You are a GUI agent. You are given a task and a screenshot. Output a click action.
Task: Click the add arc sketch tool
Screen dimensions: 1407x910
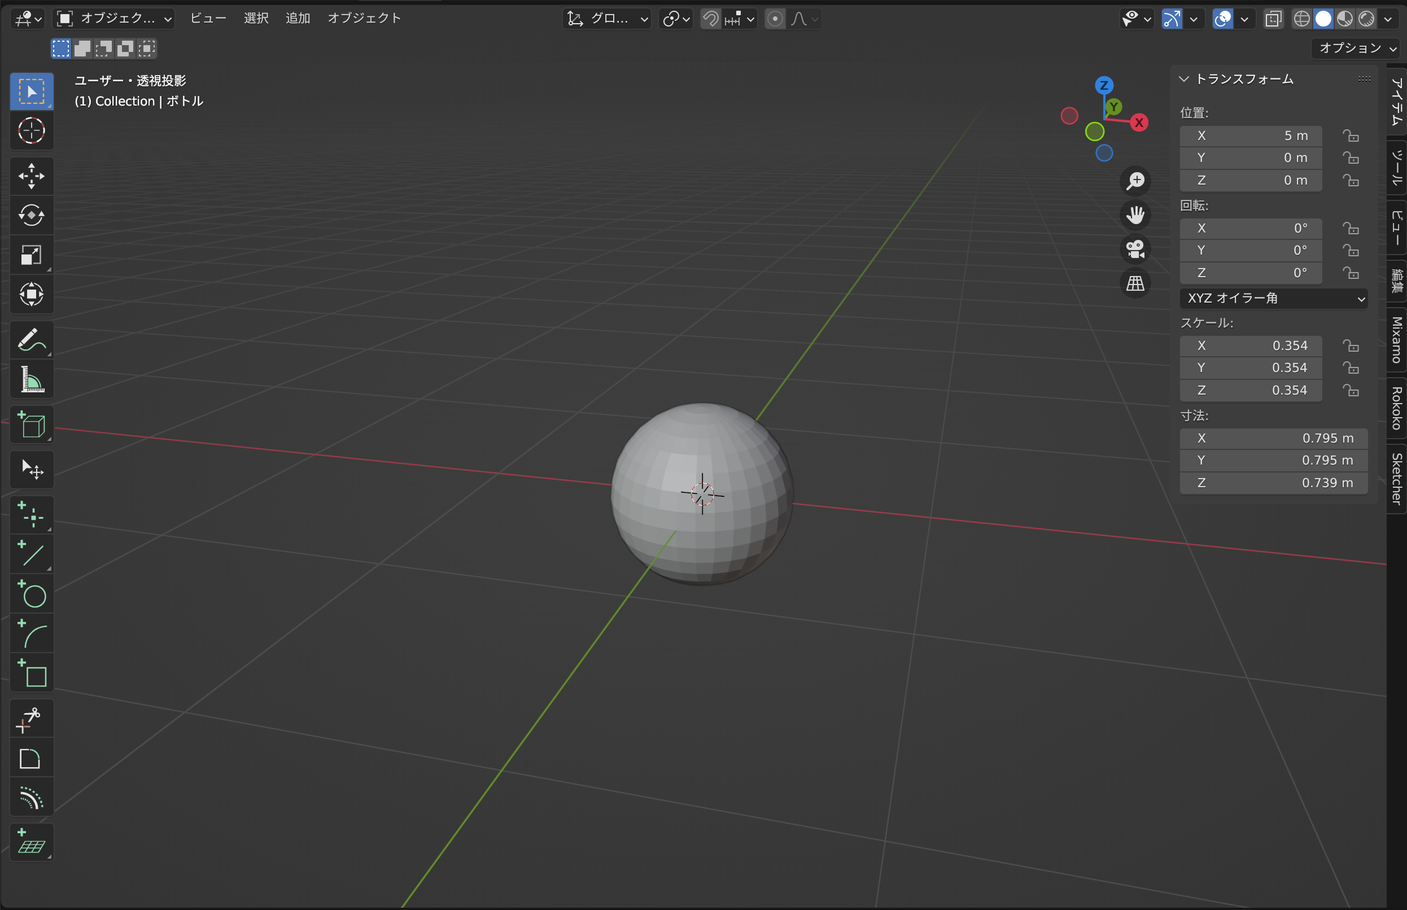pyautogui.click(x=32, y=633)
